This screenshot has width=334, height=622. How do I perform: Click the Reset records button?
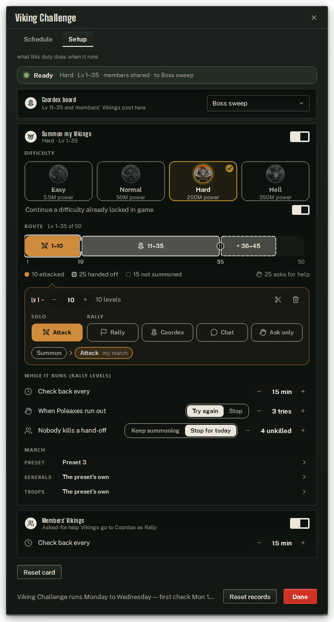250,597
